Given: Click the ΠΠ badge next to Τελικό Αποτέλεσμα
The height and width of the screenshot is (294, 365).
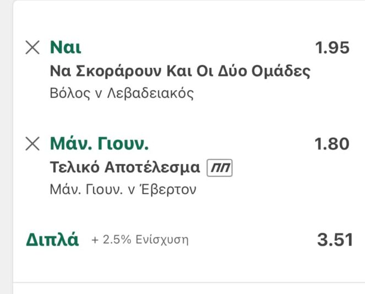Looking at the screenshot, I should (x=220, y=167).
